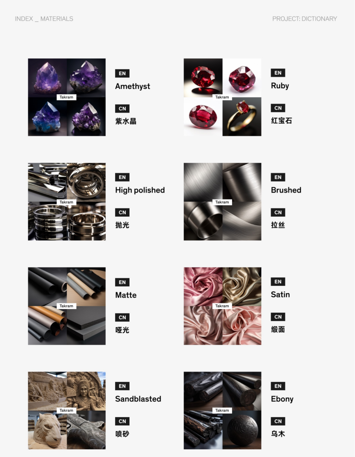Click the Takram label on Ebony images
This screenshot has width=355, height=457.
[x=222, y=410]
